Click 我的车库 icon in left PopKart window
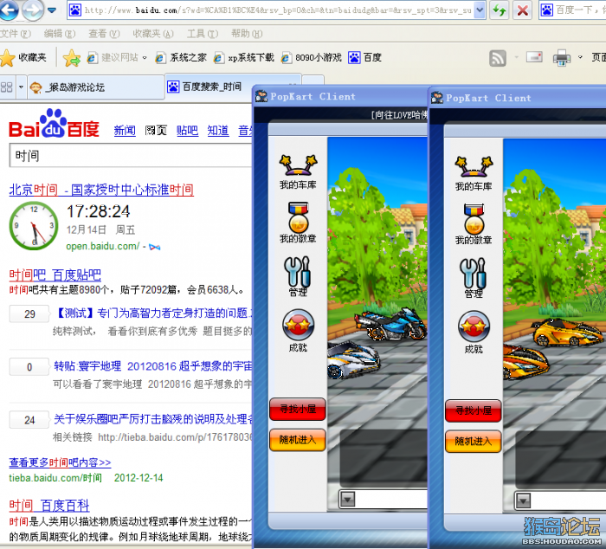The image size is (606, 549). 298,172
